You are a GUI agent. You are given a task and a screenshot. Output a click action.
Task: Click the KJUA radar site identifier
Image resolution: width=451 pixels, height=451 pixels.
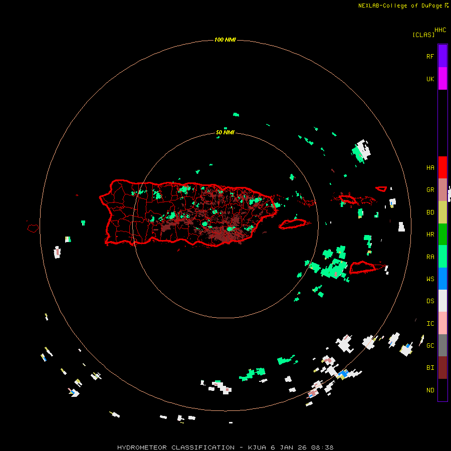[258, 447]
